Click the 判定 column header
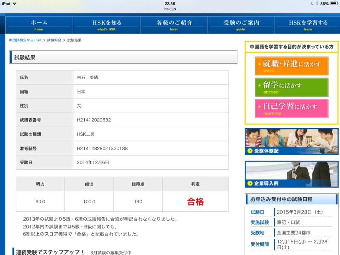This screenshot has width=340, height=255. tap(195, 184)
